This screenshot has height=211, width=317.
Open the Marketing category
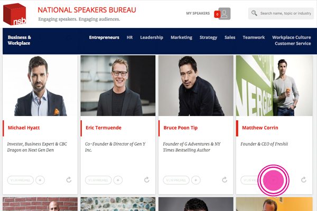pyautogui.click(x=181, y=37)
